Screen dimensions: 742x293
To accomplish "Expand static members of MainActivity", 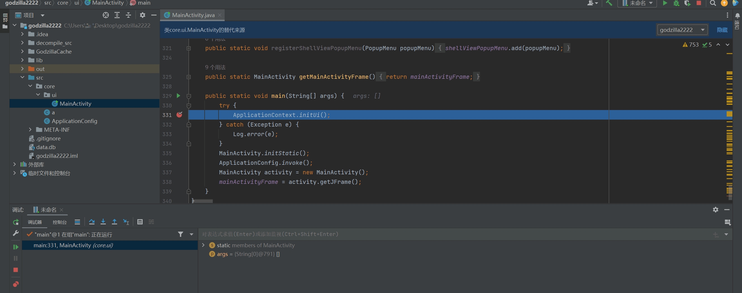I will (x=203, y=245).
